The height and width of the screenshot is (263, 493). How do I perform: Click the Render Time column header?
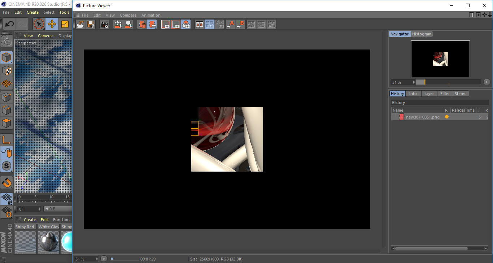463,110
